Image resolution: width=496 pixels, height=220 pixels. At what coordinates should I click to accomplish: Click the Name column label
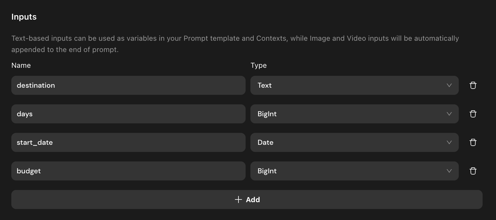(21, 65)
